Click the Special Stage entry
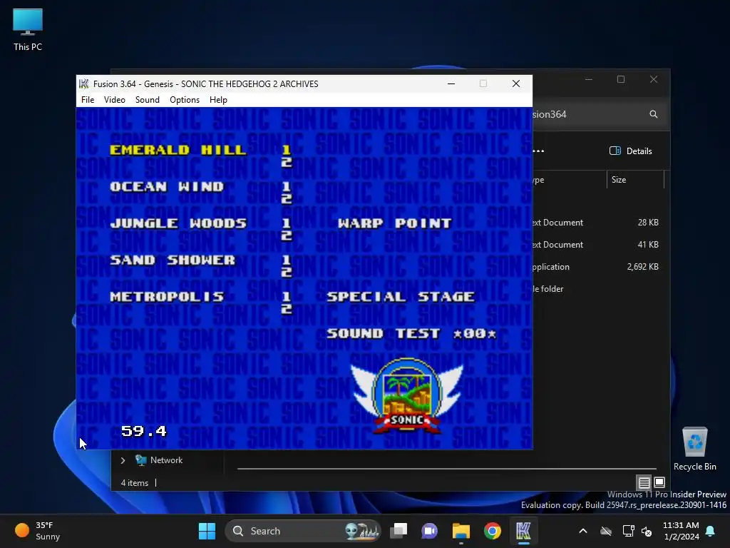Image resolution: width=730 pixels, height=548 pixels. 401,296
